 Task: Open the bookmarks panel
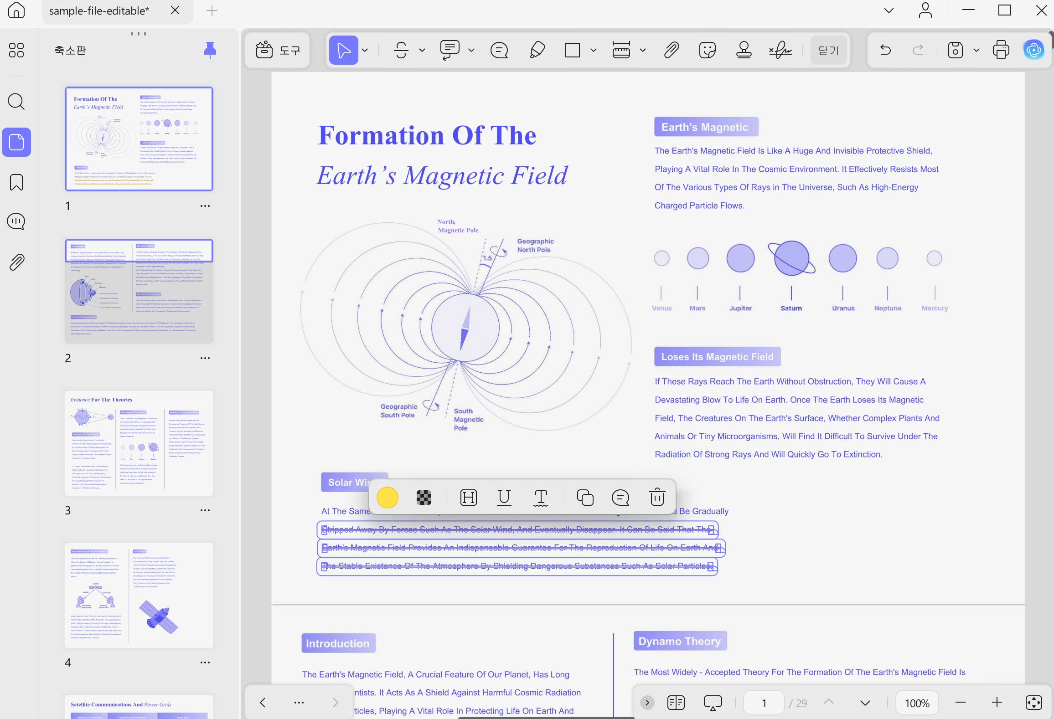pos(16,182)
